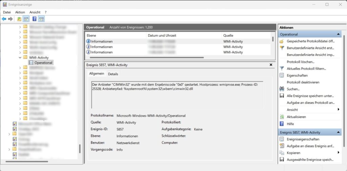
Task: Open Aktuelles Protokoll filtern
Action: (306, 68)
